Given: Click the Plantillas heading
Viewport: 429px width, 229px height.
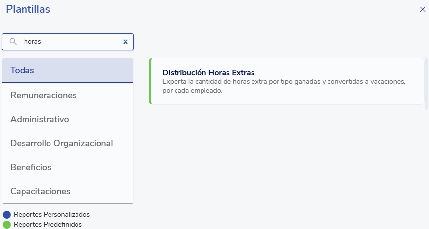Looking at the screenshot, I should click(28, 9).
